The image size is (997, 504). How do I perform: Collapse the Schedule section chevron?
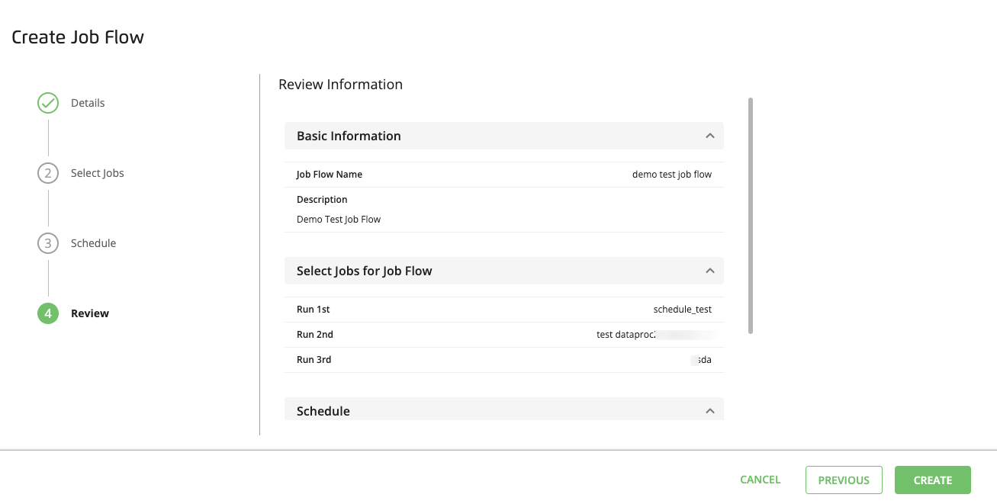click(x=709, y=411)
